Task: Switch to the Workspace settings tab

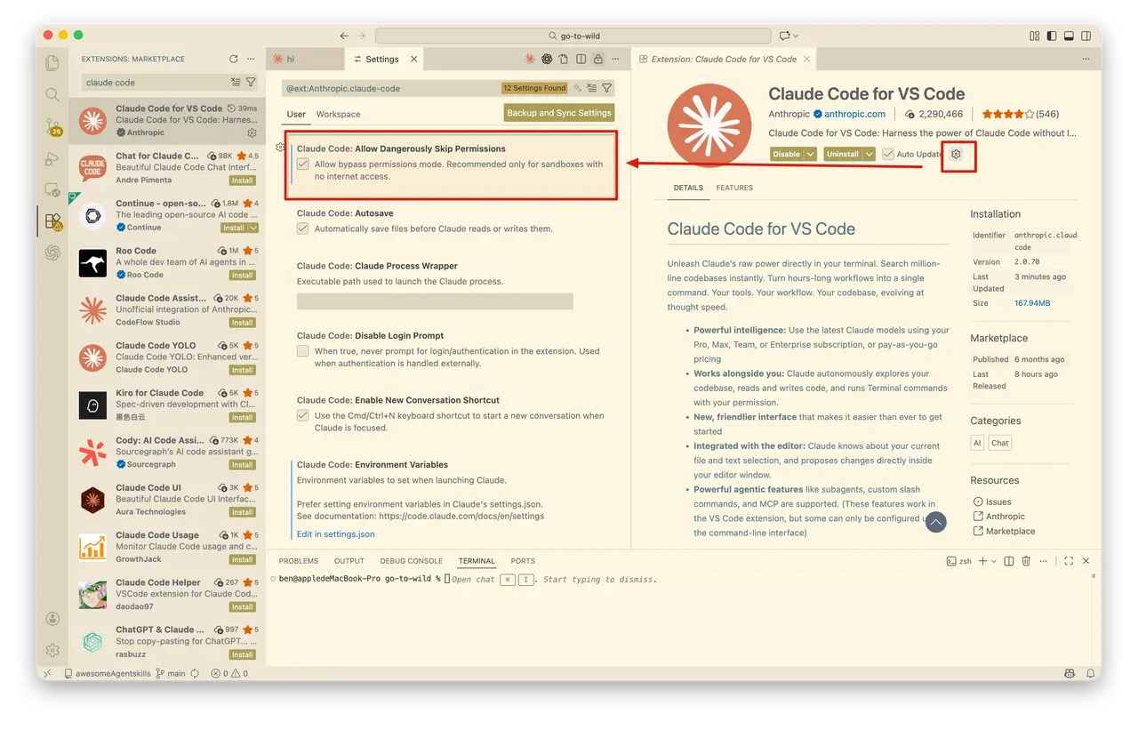Action: (338, 114)
